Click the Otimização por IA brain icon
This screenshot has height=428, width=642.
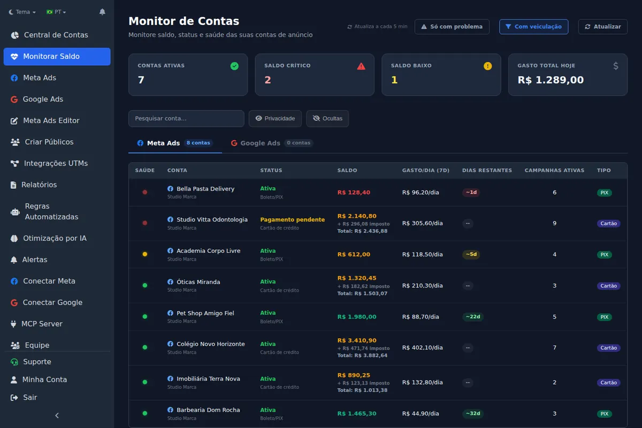(x=14, y=238)
